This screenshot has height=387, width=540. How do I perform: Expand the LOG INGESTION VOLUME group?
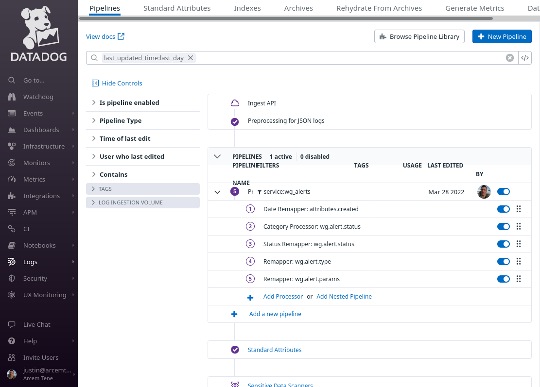pos(142,202)
